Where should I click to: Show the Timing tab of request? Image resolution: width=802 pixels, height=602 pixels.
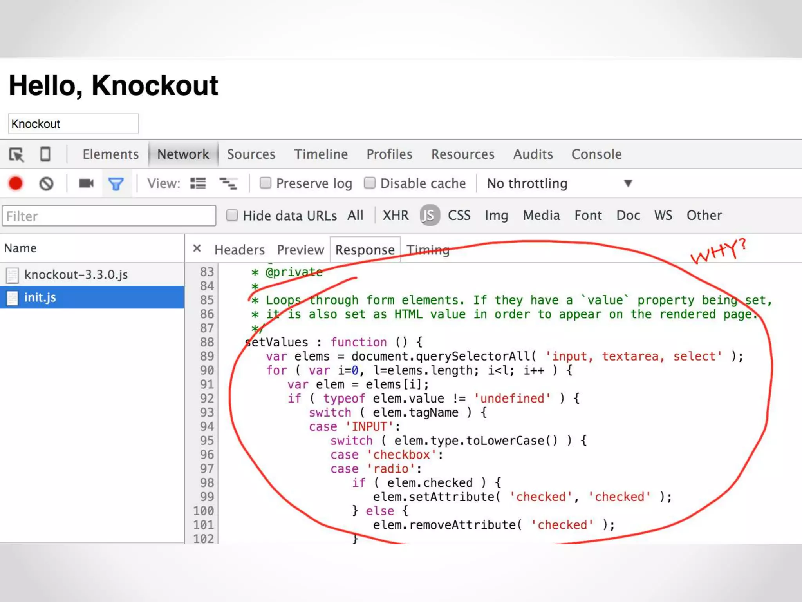(428, 250)
